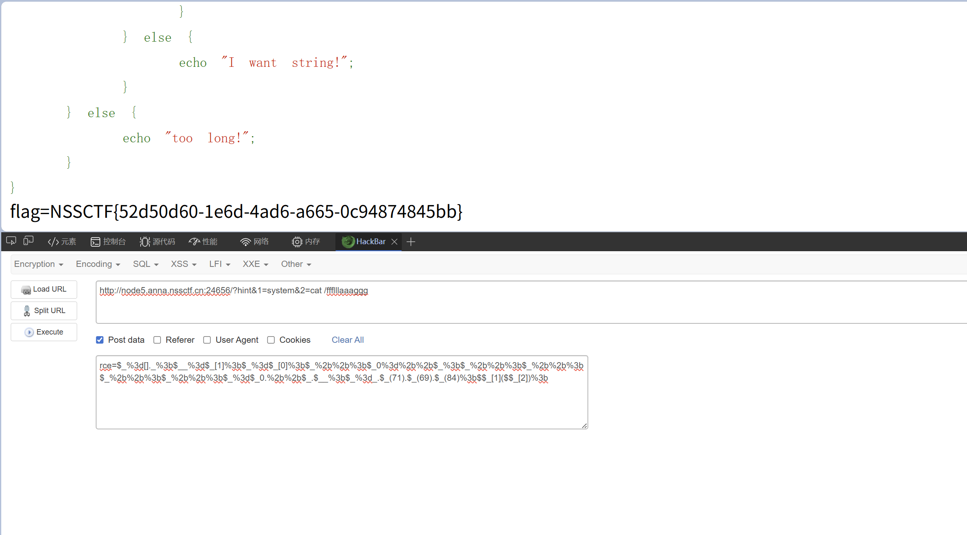Screen dimensions: 967x535
Task: Enable the Cookies checkbox
Action: tap(271, 340)
